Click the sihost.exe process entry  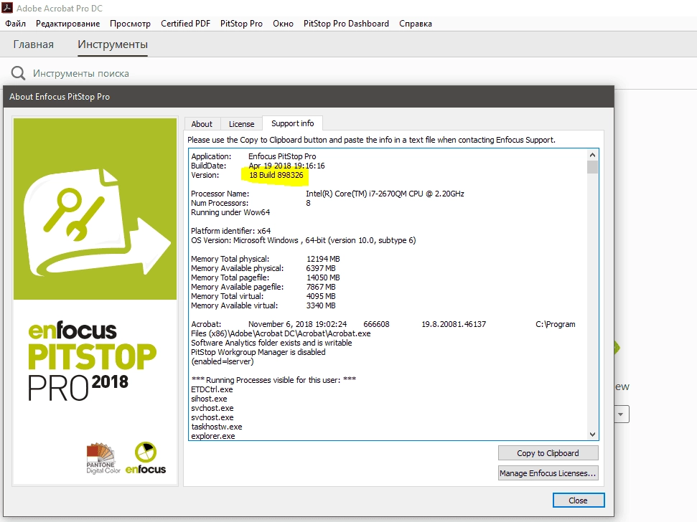point(209,399)
